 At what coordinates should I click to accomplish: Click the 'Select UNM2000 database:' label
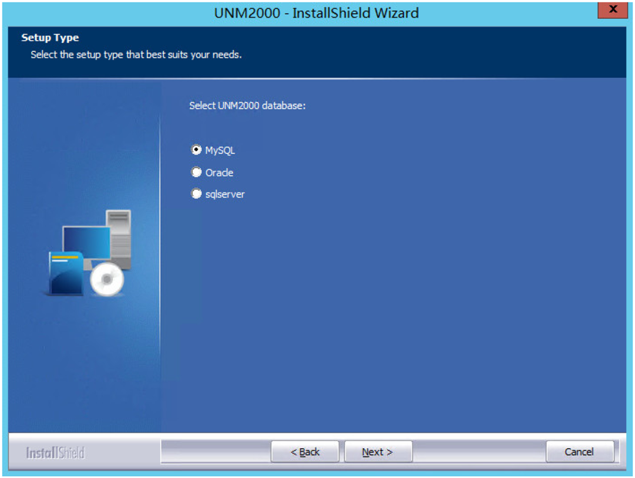247,106
